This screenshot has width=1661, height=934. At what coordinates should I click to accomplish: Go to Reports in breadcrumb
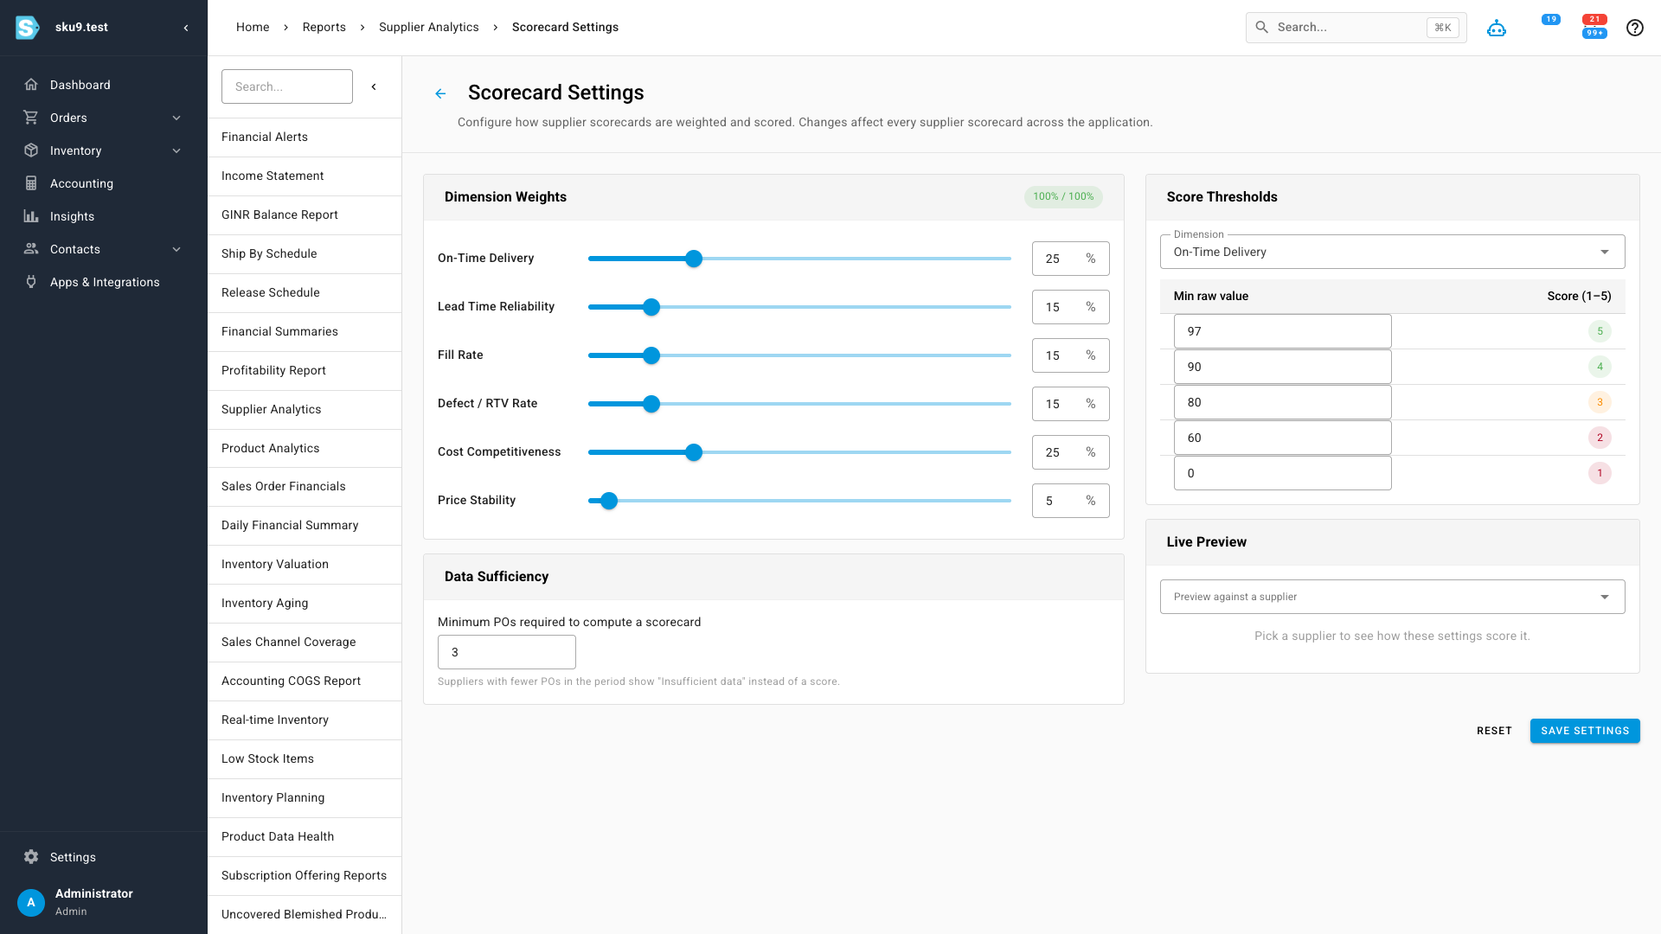[x=324, y=27]
